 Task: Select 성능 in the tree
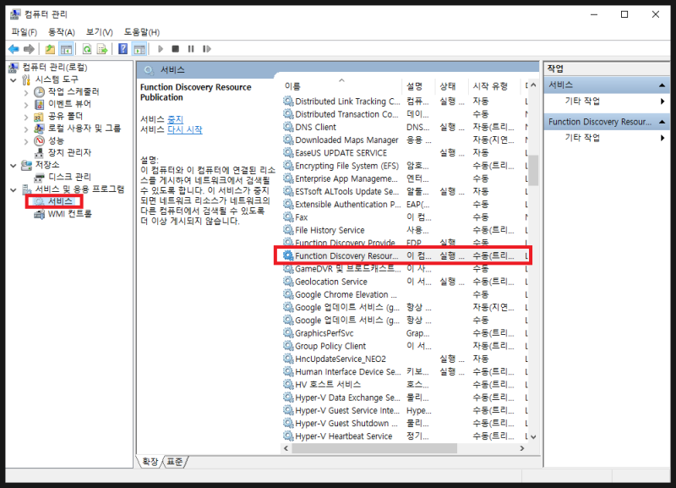tap(56, 140)
